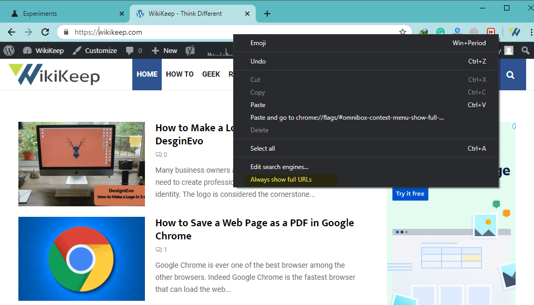Click the Try it free ad button

pyautogui.click(x=410, y=194)
